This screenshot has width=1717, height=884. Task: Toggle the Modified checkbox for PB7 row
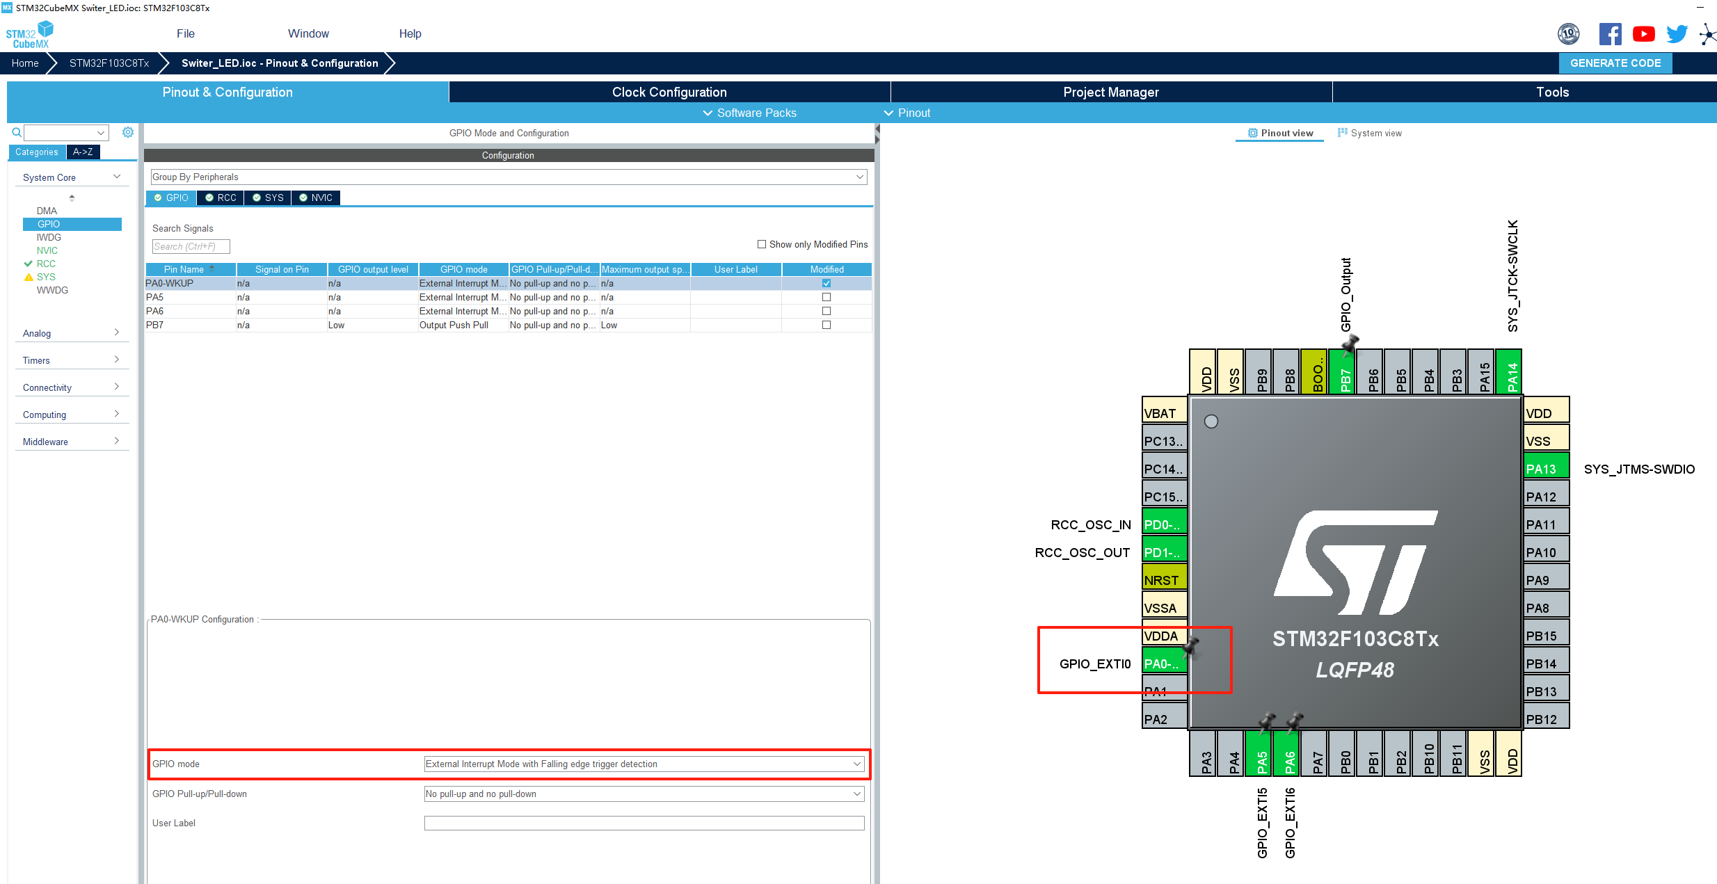(x=826, y=325)
